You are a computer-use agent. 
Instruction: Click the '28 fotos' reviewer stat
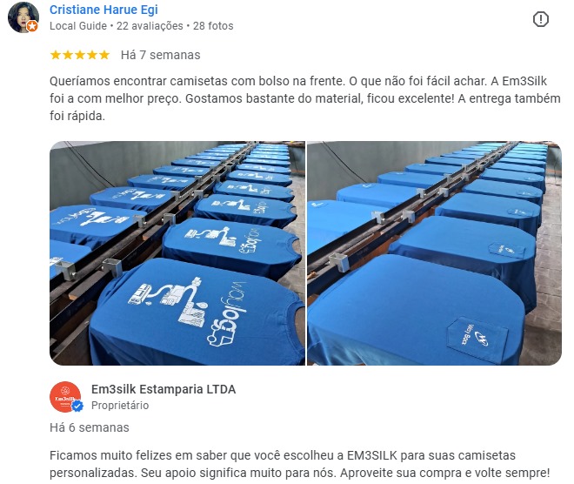pyautogui.click(x=213, y=26)
